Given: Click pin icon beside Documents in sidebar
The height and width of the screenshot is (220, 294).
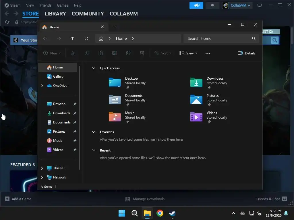Looking at the screenshot, I should pos(75,122).
